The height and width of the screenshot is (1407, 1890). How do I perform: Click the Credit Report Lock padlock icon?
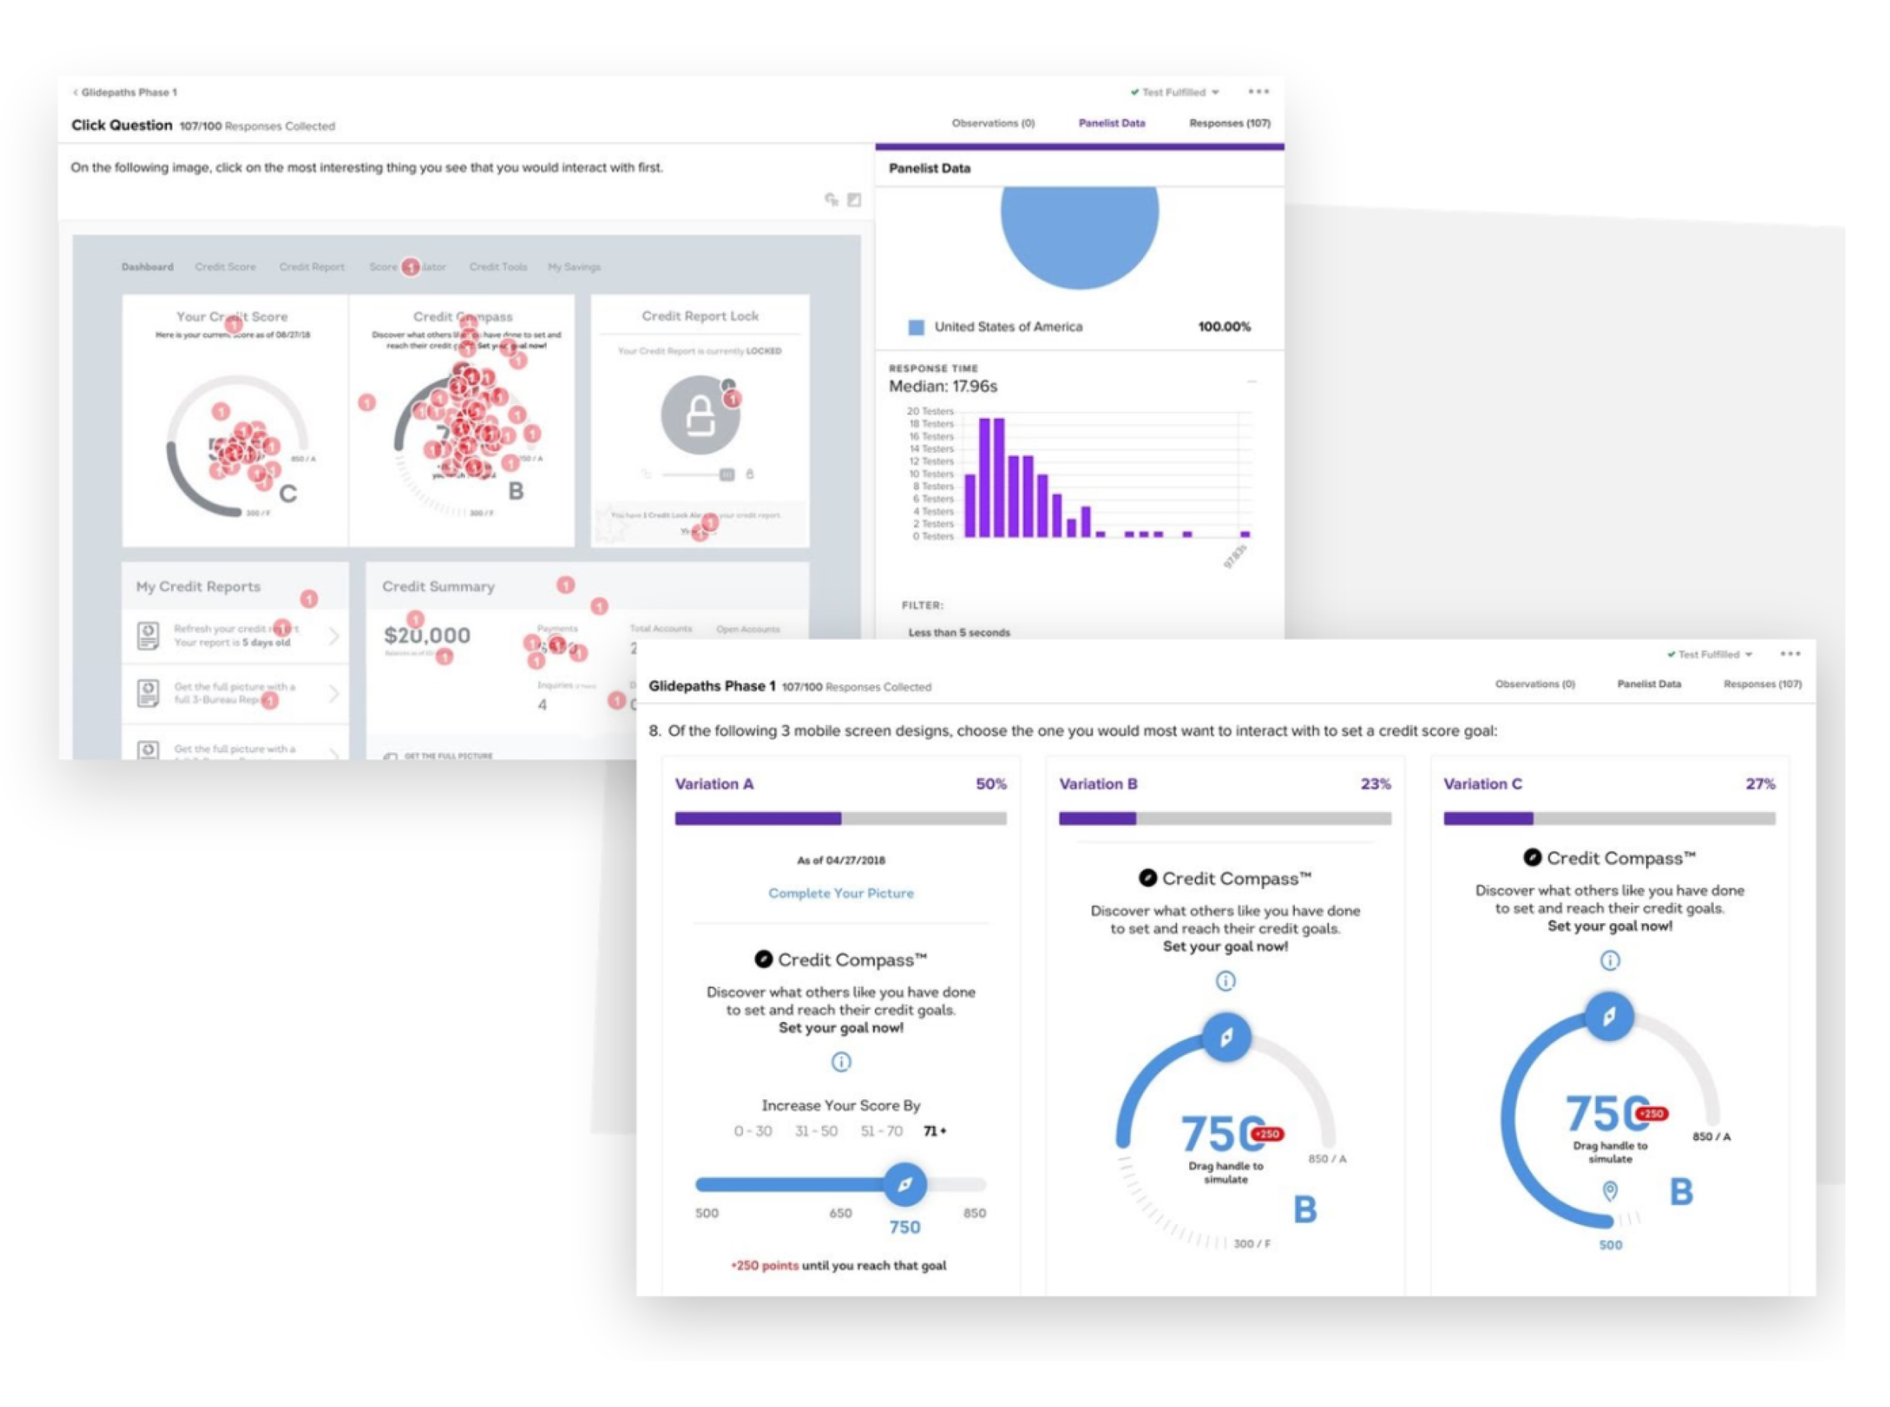pyautogui.click(x=699, y=415)
